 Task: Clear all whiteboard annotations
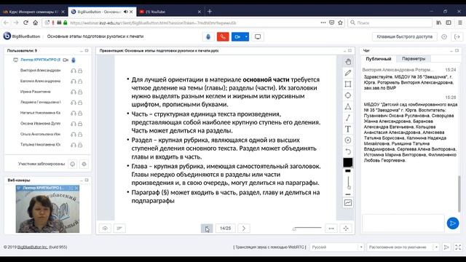click(348, 140)
